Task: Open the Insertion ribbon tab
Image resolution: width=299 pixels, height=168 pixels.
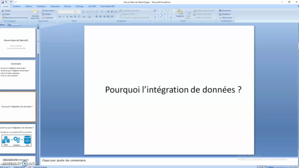Action: click(17, 6)
